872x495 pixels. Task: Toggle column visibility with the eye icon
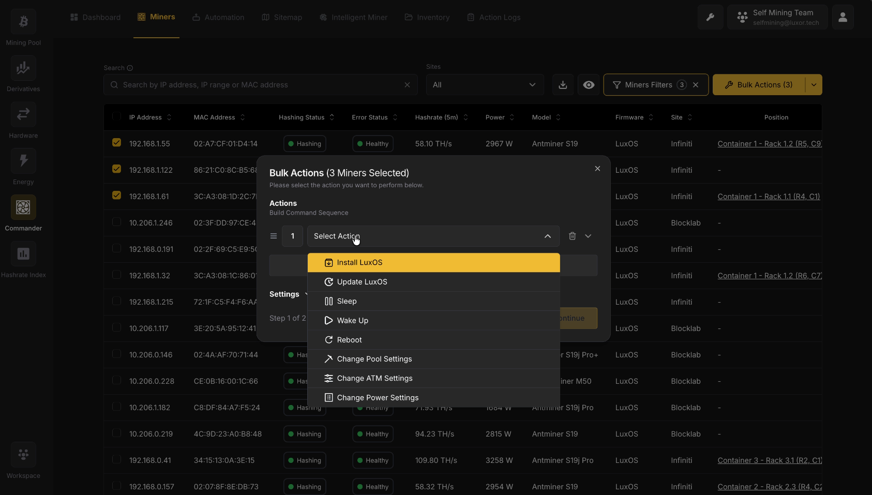coord(589,84)
